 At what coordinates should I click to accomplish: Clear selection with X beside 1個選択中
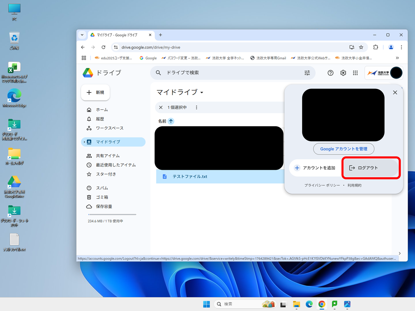(x=161, y=108)
